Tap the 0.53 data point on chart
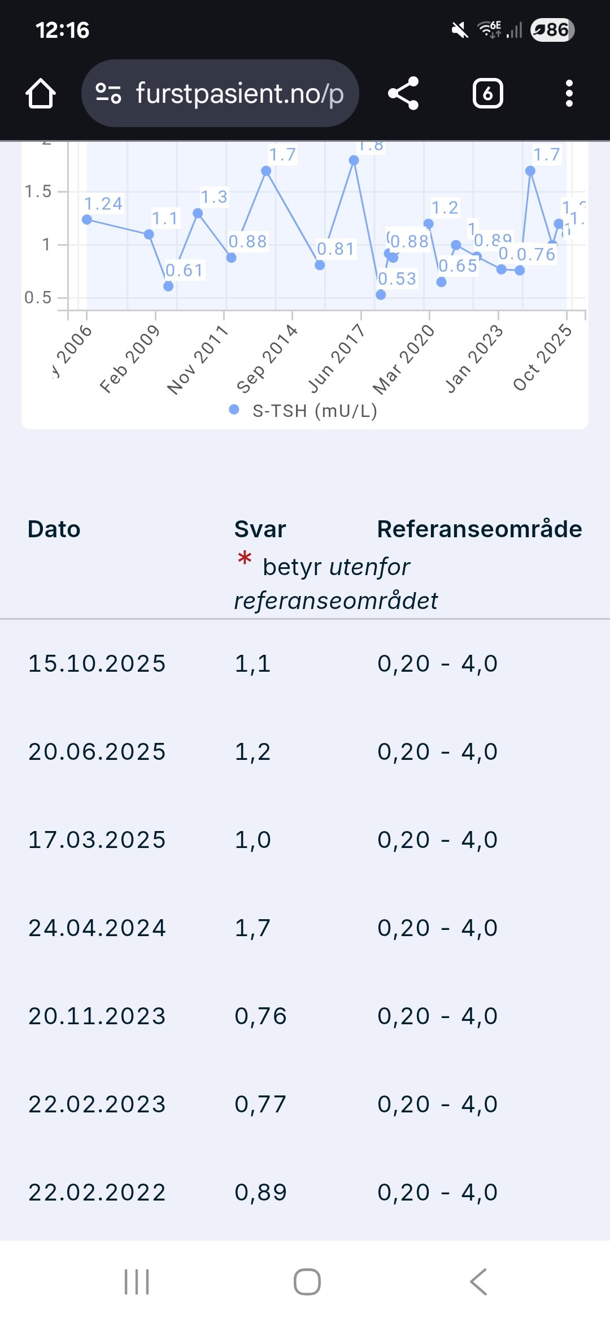Image resolution: width=610 pixels, height=1322 pixels. [x=381, y=294]
